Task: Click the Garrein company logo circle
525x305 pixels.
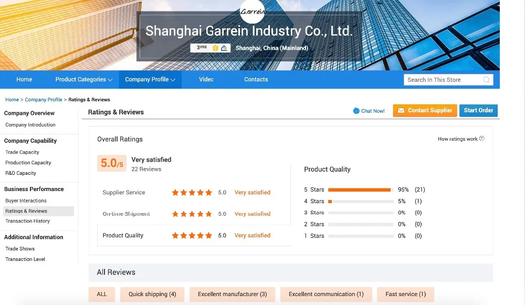Action: point(252,12)
